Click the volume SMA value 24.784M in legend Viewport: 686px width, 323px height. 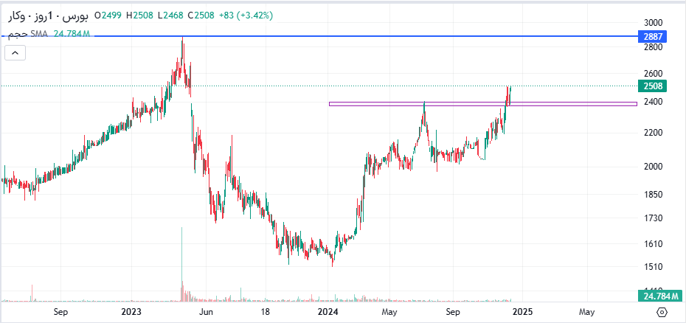(x=72, y=34)
